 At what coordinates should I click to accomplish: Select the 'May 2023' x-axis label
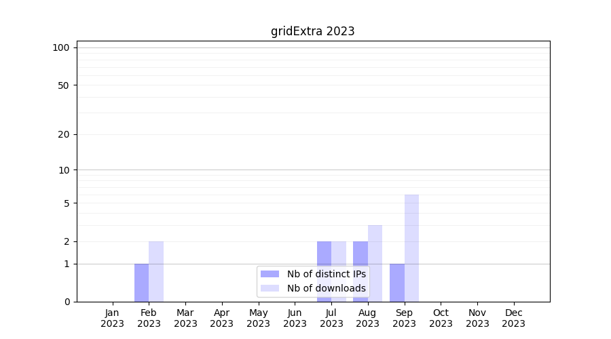pyautogui.click(x=259, y=318)
